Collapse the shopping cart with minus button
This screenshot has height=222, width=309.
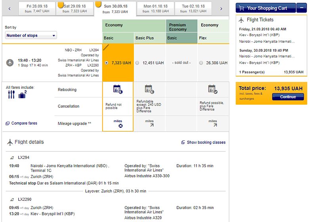pos(302,8)
